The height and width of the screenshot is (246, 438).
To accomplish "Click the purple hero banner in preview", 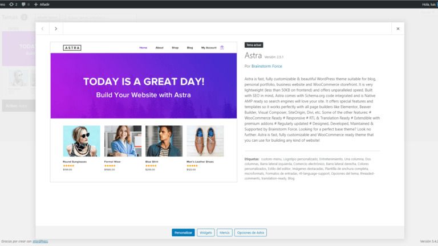I will (x=144, y=85).
